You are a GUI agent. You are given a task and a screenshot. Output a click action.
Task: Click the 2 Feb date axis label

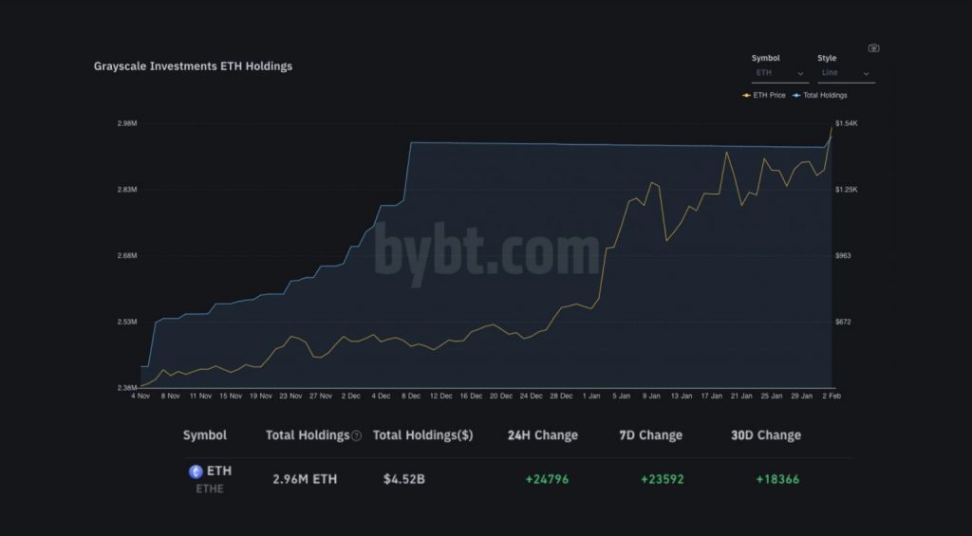pos(832,396)
